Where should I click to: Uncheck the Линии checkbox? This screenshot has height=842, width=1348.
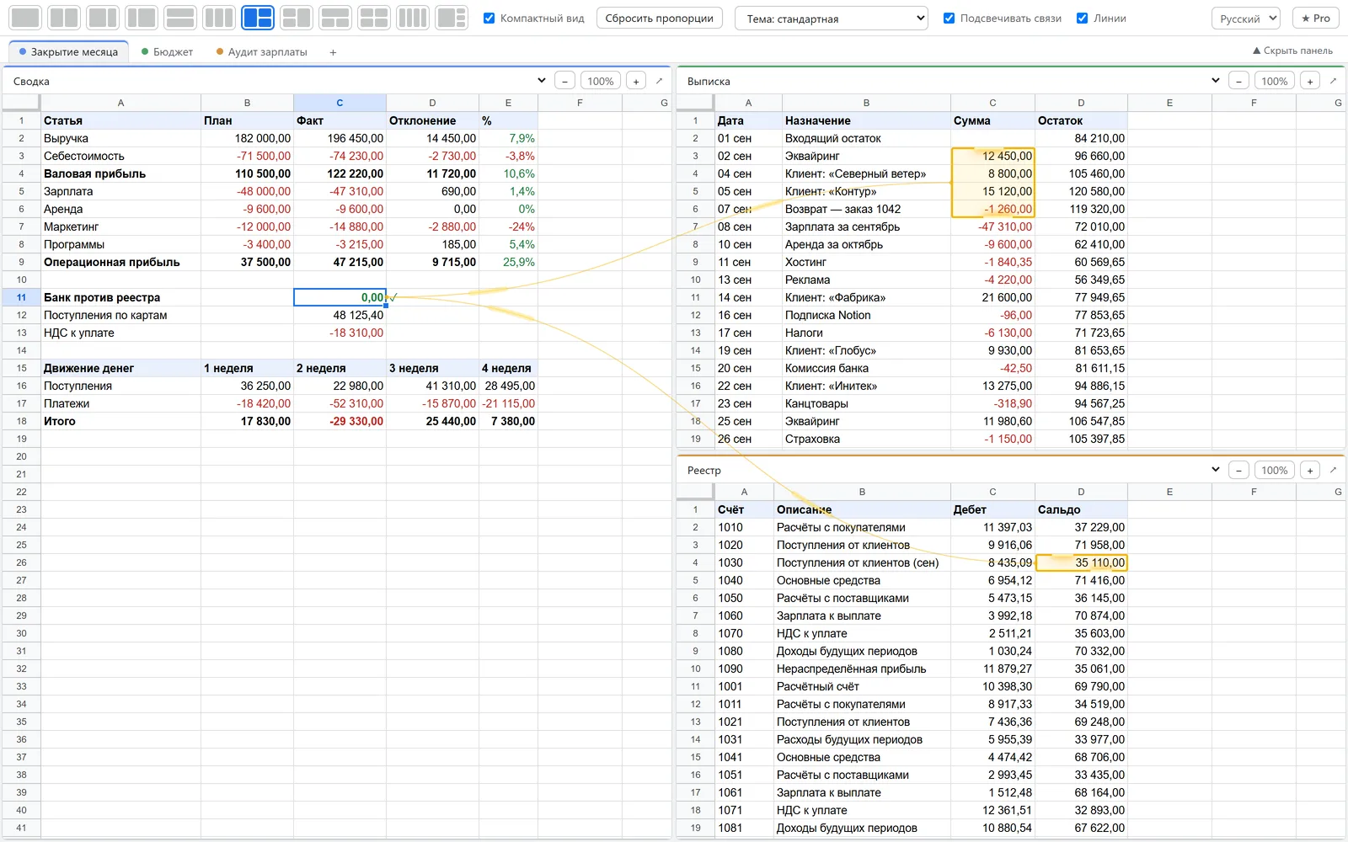point(1082,18)
